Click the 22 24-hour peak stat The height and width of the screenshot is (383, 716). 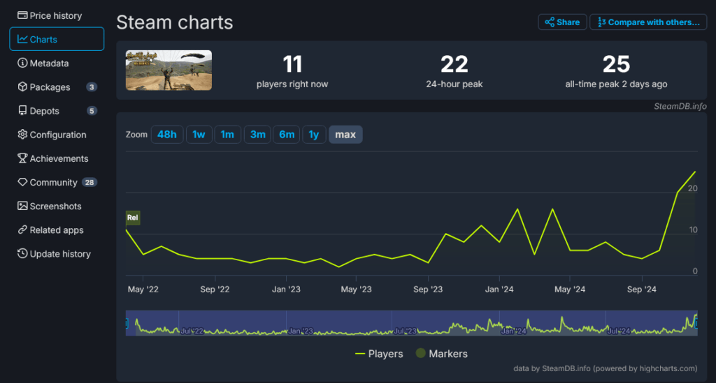coord(454,70)
